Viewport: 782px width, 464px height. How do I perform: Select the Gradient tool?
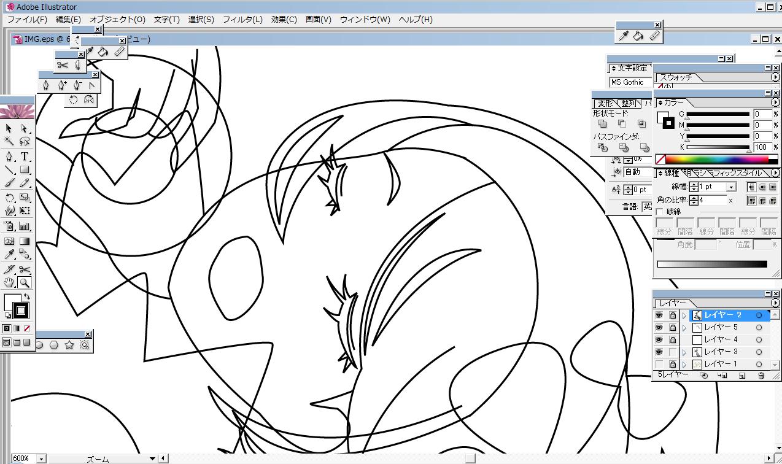tap(25, 241)
